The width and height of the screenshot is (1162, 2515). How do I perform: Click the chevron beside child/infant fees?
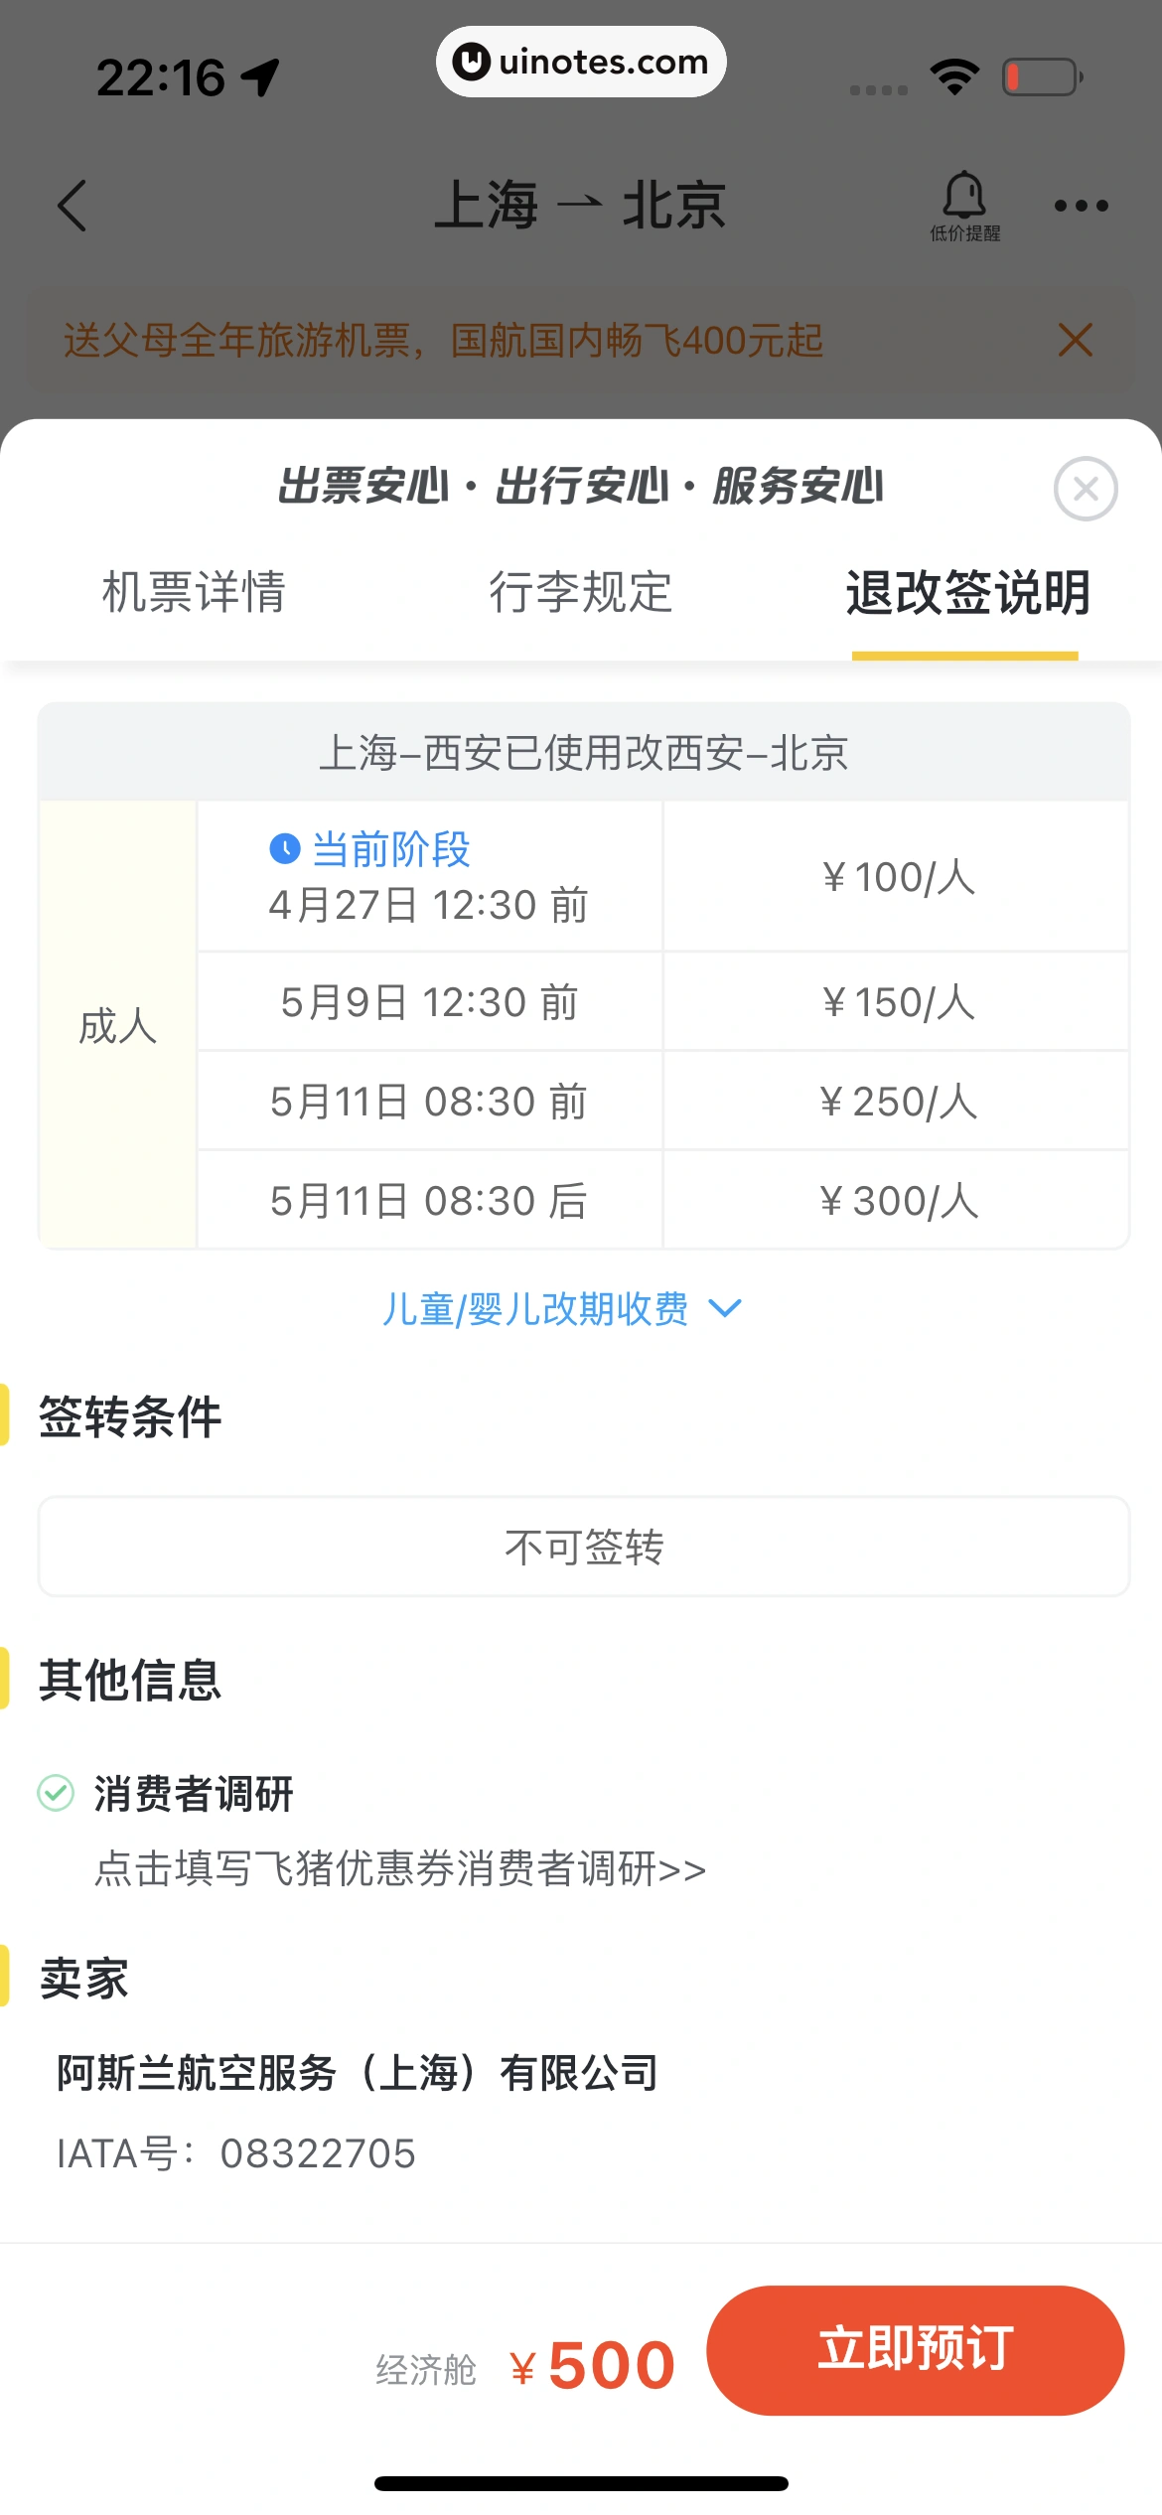pos(726,1308)
